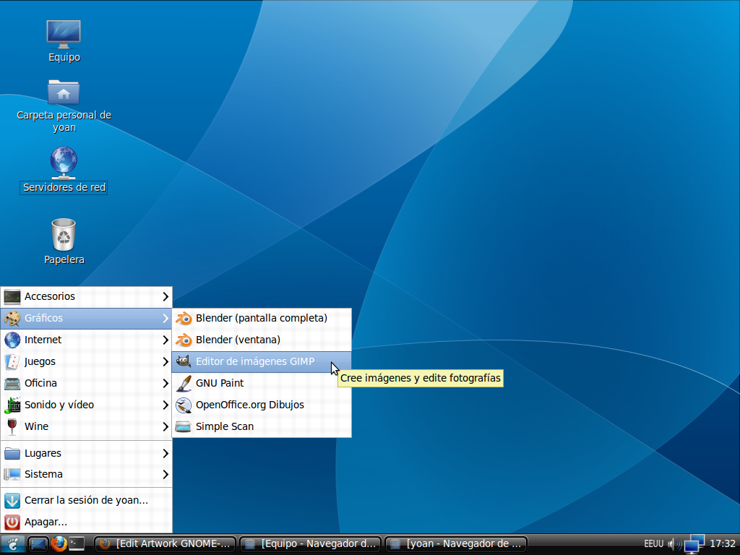Click the Wine submenu arrow
Viewport: 740px width, 555px height.
point(165,426)
